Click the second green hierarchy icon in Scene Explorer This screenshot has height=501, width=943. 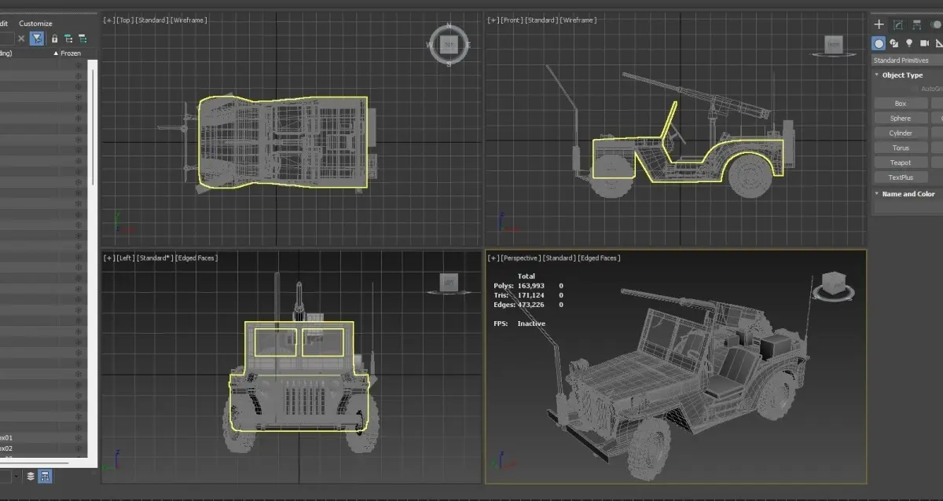point(82,38)
